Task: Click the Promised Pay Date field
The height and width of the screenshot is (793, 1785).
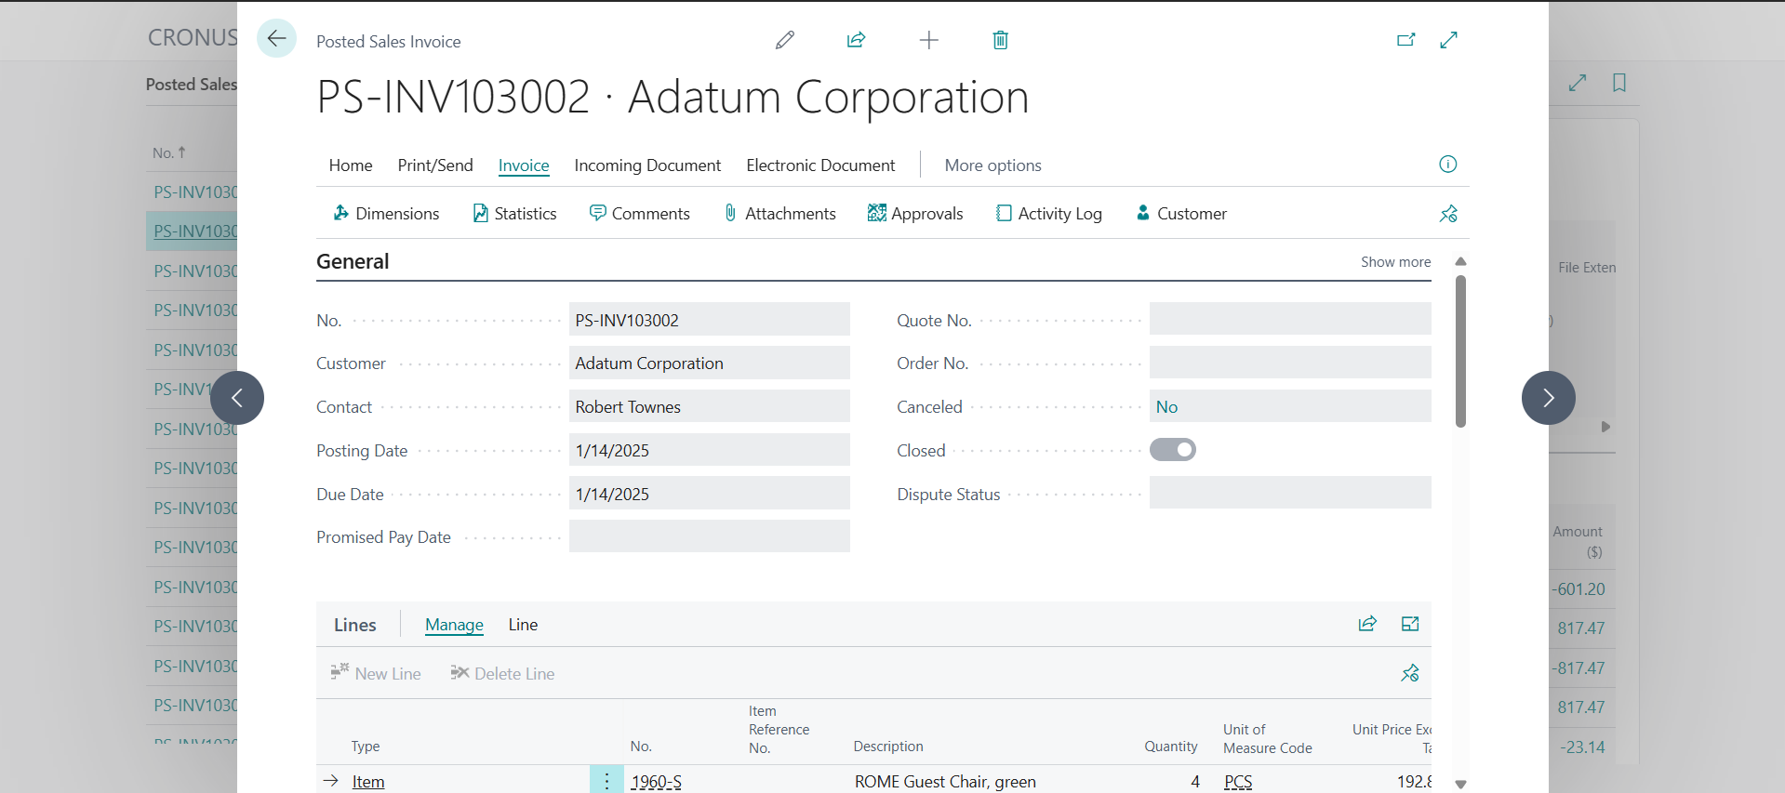Action: [x=710, y=537]
